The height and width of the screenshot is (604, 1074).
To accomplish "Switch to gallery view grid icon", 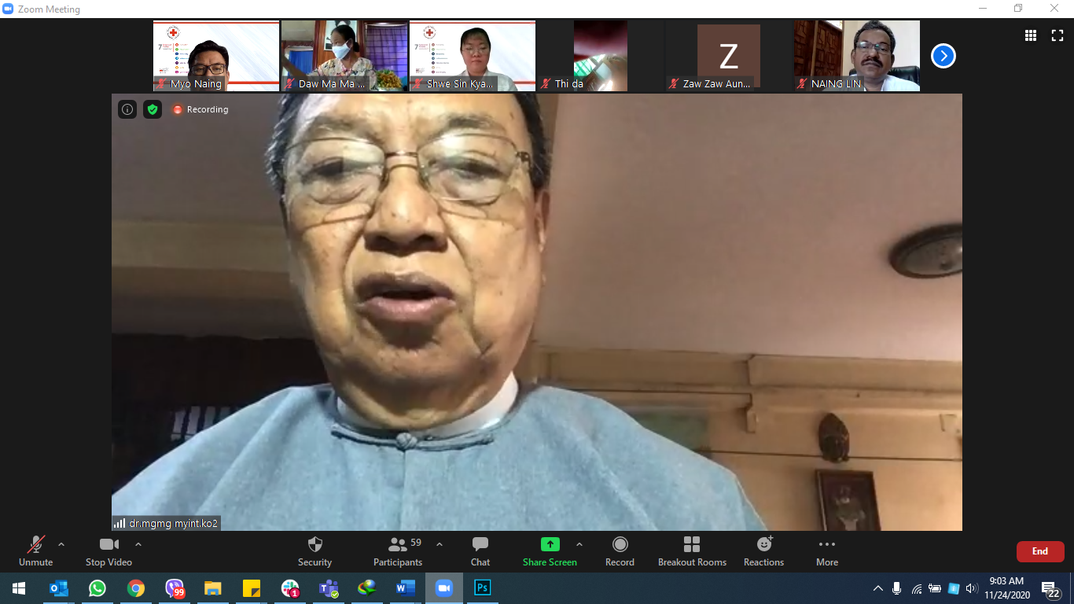I will point(1030,35).
